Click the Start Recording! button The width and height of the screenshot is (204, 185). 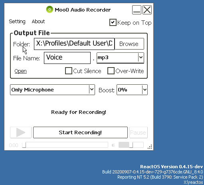point(80,132)
